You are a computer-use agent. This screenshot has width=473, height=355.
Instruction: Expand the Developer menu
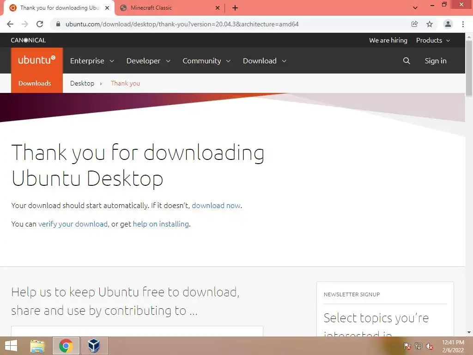pos(148,61)
